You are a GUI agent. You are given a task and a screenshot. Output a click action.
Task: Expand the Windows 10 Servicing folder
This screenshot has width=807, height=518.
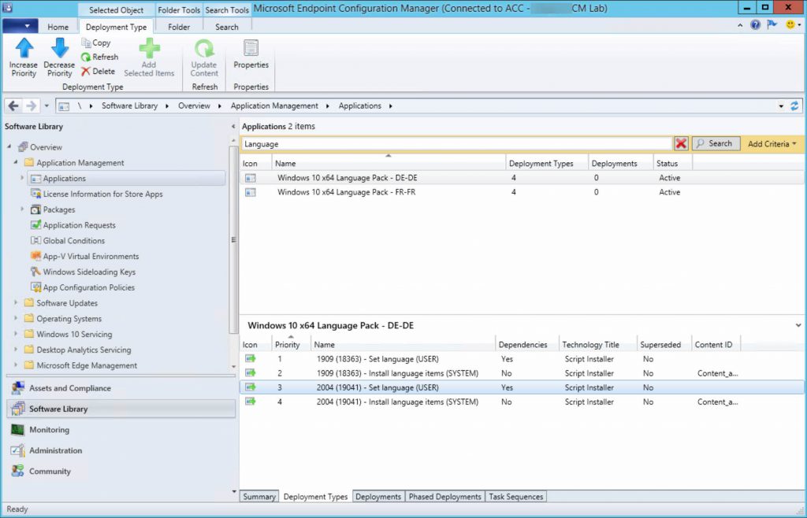point(16,334)
